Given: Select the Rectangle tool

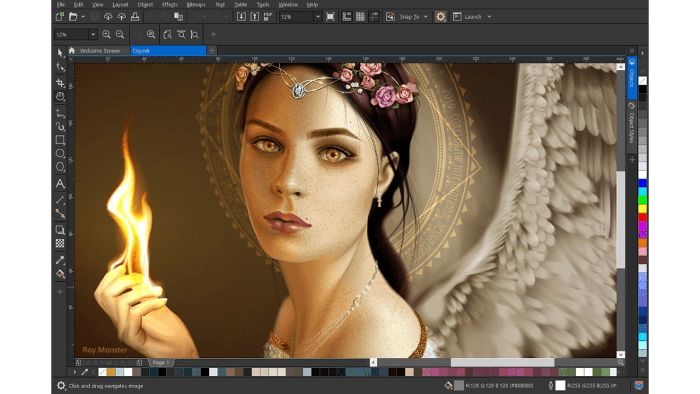Looking at the screenshot, I should click(x=60, y=140).
